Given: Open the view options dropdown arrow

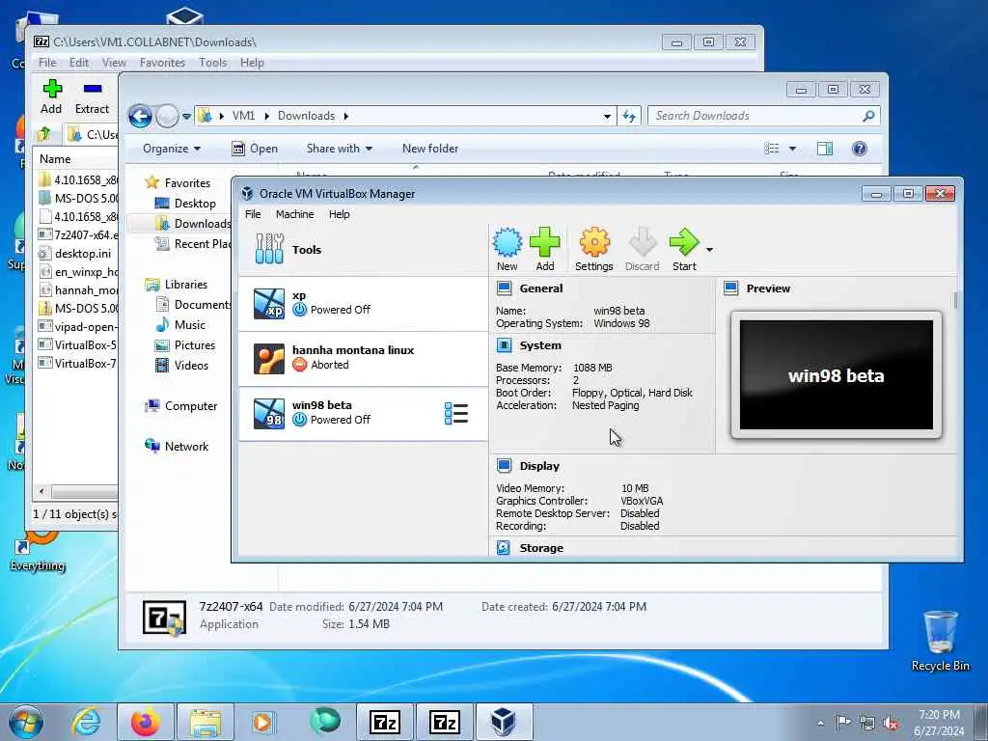Looking at the screenshot, I should pos(793,149).
